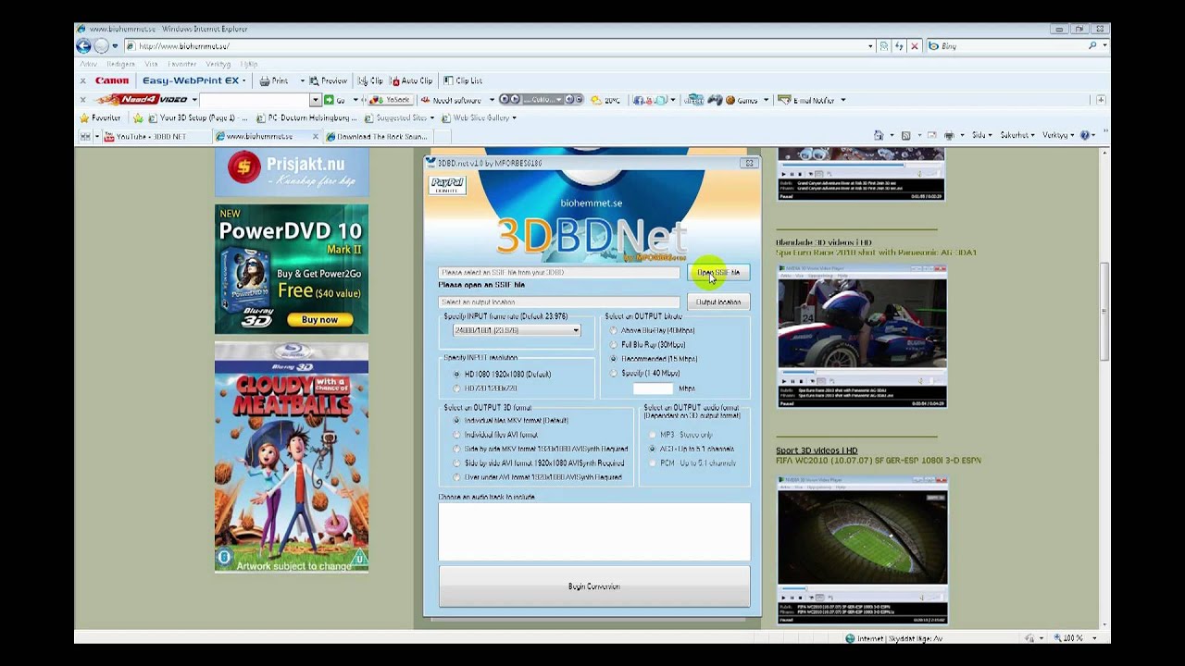Open the Sida dropdown menu
The height and width of the screenshot is (666, 1185).
point(980,135)
